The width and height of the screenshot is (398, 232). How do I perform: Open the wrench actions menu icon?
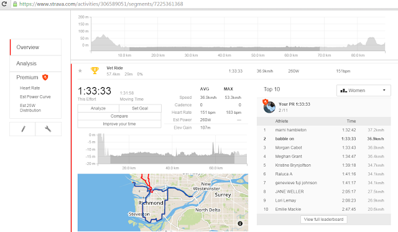[x=49, y=129]
